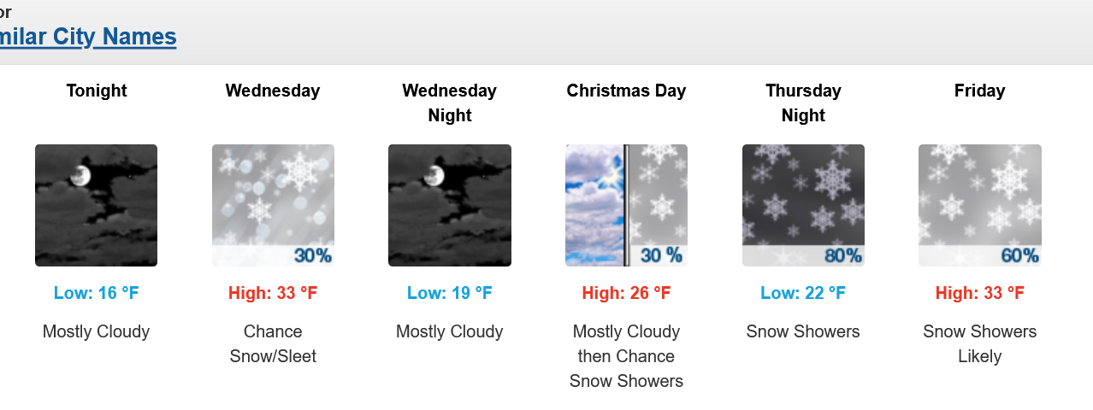Viewport: 1093px width, 410px height.
Task: Click Wednesday's snow/sleet forecast icon
Action: [273, 205]
